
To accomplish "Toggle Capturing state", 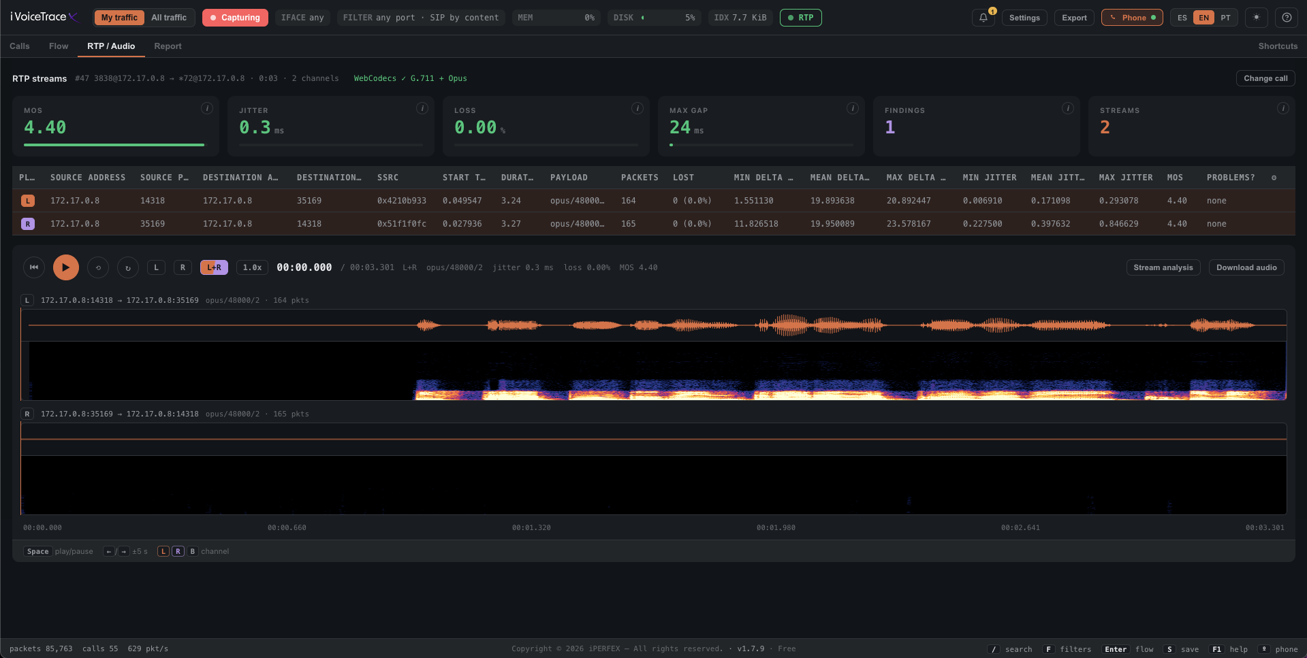I will point(235,18).
